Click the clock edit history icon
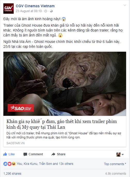The image size is (130, 177). pyautogui.click(x=46, y=11)
